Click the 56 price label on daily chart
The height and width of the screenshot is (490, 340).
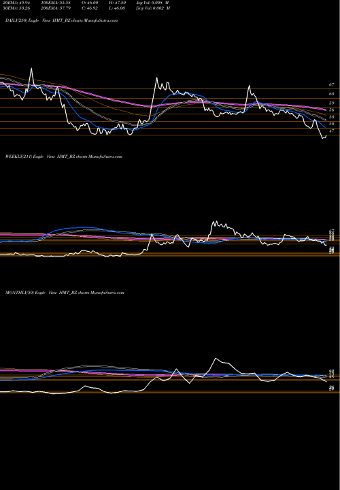(x=332, y=110)
